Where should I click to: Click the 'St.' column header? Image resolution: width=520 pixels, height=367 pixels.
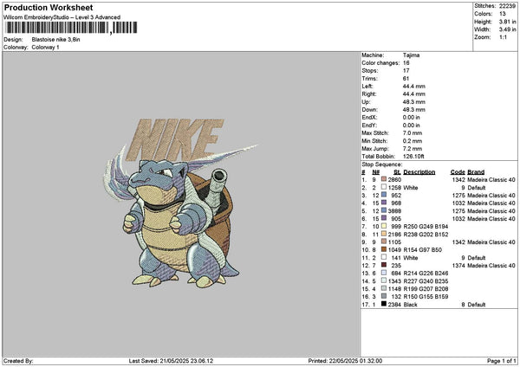pyautogui.click(x=397, y=172)
